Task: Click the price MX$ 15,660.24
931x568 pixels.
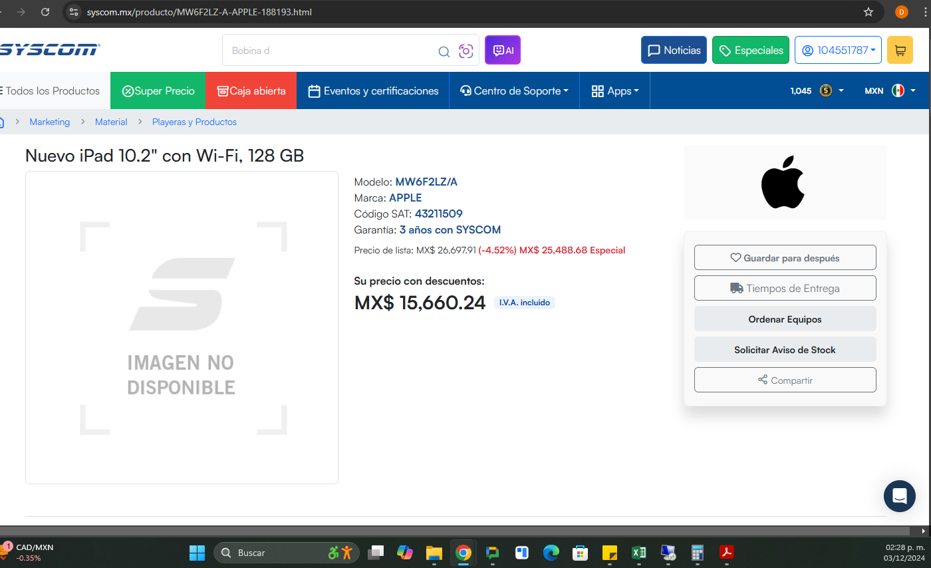Action: (x=420, y=303)
